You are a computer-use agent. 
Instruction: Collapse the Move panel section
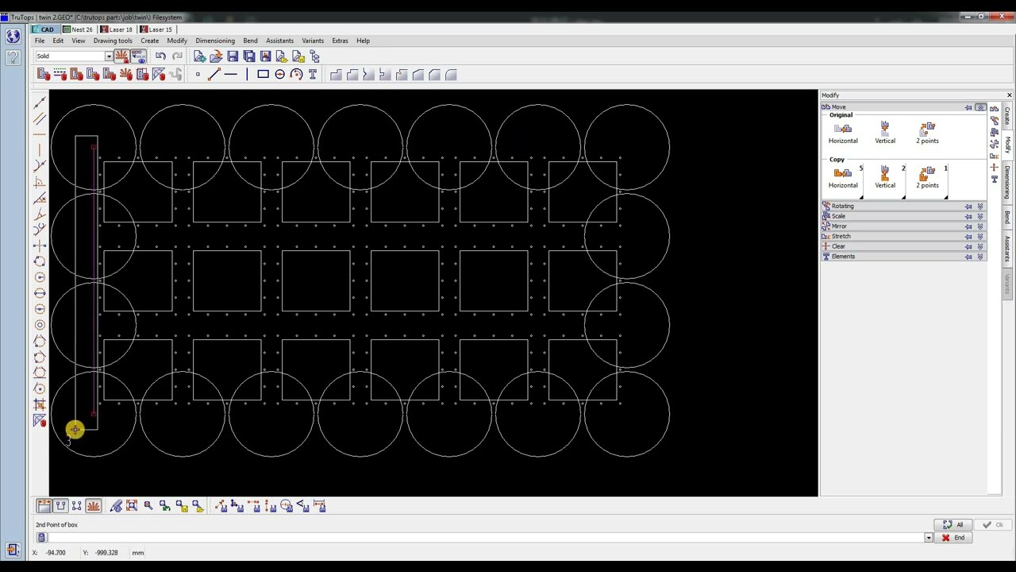click(x=980, y=107)
